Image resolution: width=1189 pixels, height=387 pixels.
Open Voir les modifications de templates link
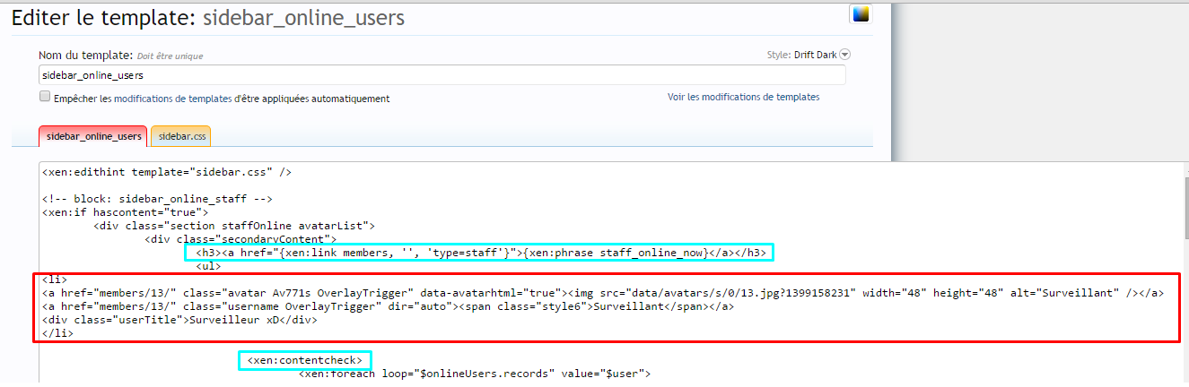pyautogui.click(x=743, y=97)
